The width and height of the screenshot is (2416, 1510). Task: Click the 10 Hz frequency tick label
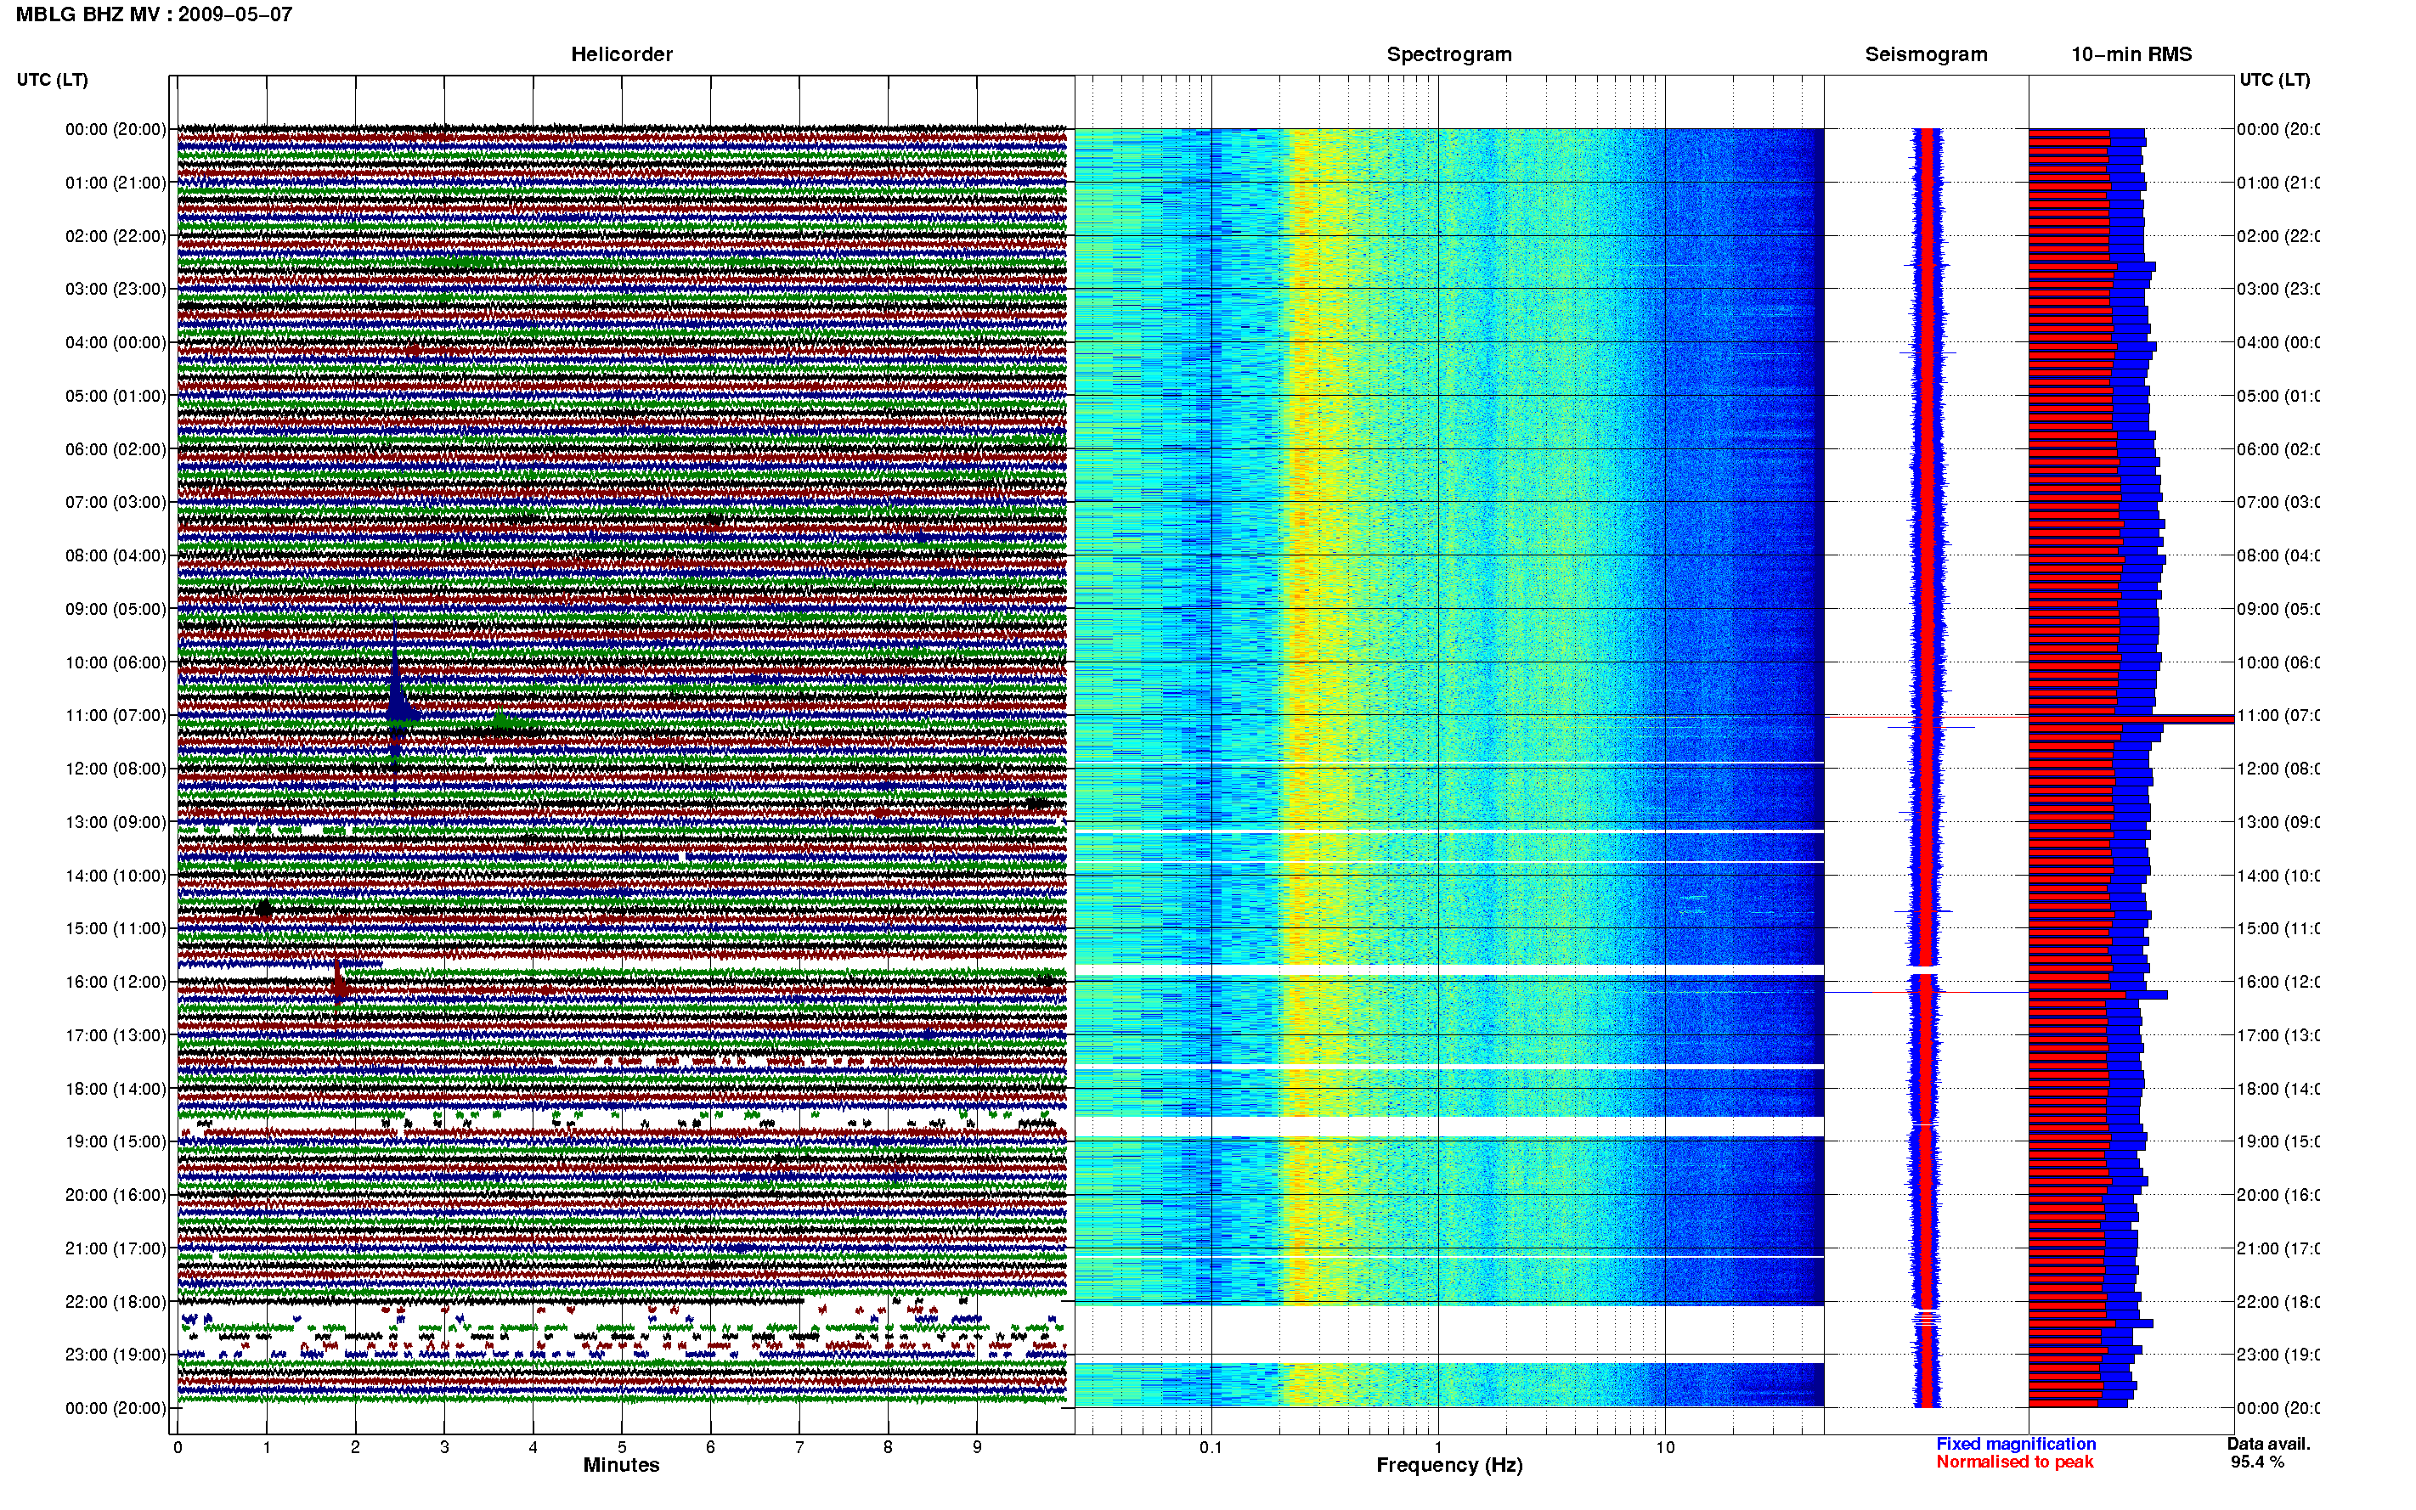coord(1665,1447)
